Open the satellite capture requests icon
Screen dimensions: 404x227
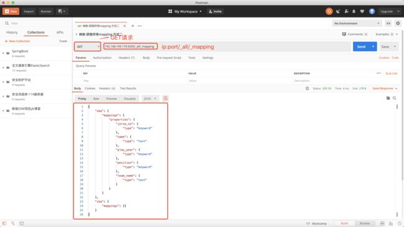[x=338, y=11]
